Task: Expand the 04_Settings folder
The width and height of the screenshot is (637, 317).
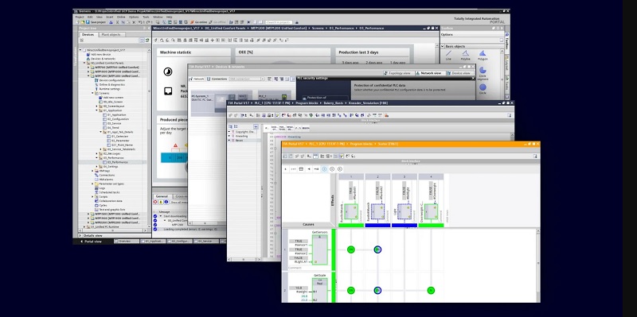Action: pyautogui.click(x=96, y=167)
